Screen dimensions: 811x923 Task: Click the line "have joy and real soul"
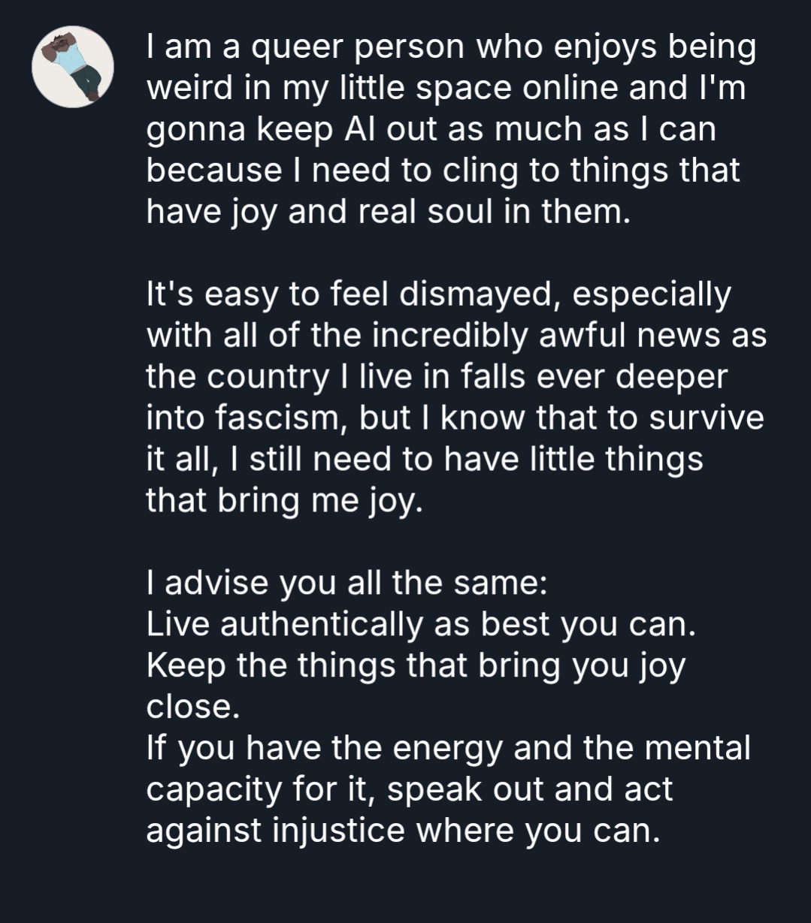coord(386,211)
